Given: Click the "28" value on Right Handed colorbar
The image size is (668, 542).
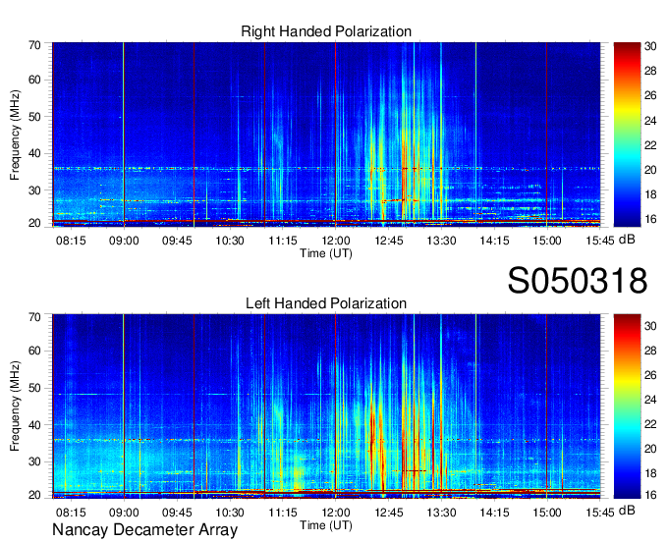Looking at the screenshot, I should (x=650, y=71).
